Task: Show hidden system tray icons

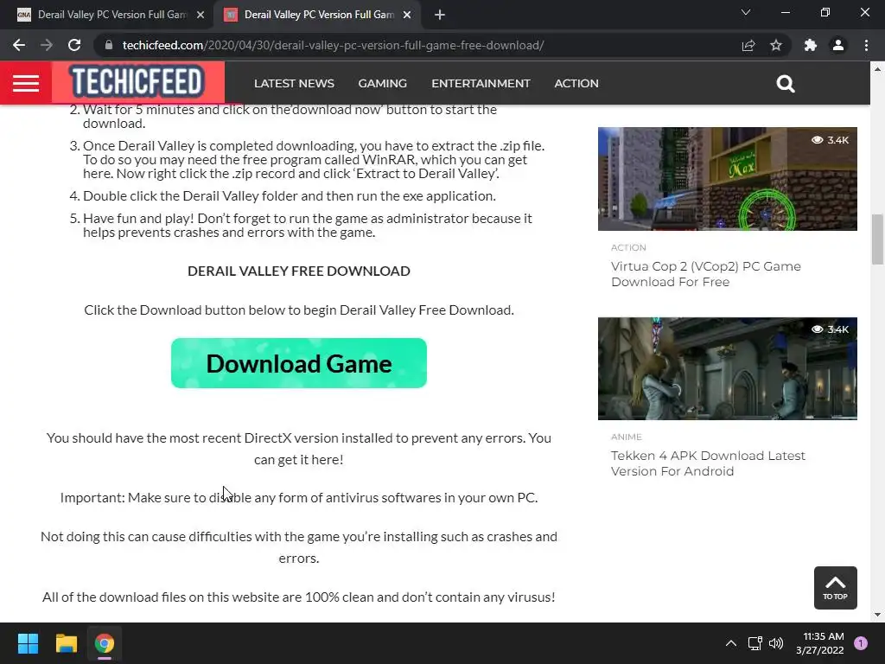Action: 731,643
